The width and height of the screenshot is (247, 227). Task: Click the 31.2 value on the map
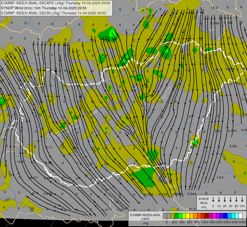pos(192,209)
